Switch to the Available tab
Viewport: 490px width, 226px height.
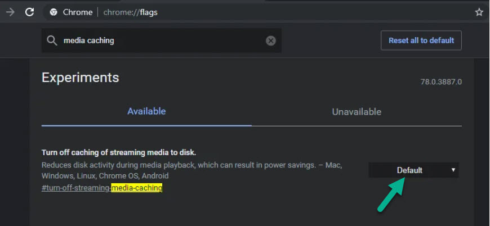click(146, 111)
